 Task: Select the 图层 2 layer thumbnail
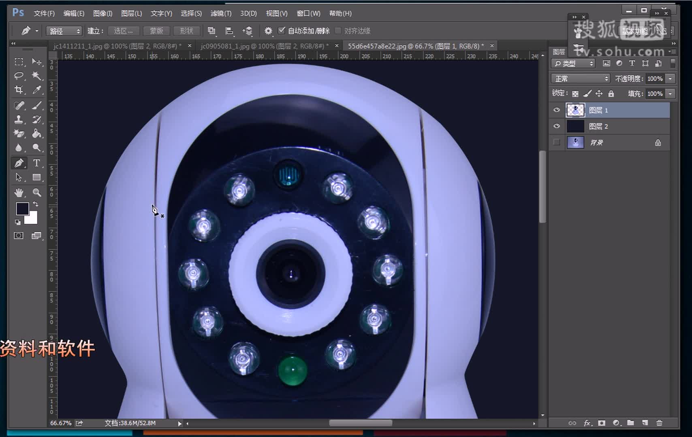[x=575, y=126]
